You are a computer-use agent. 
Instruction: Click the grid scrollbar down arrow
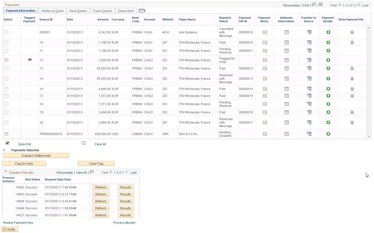370,137
